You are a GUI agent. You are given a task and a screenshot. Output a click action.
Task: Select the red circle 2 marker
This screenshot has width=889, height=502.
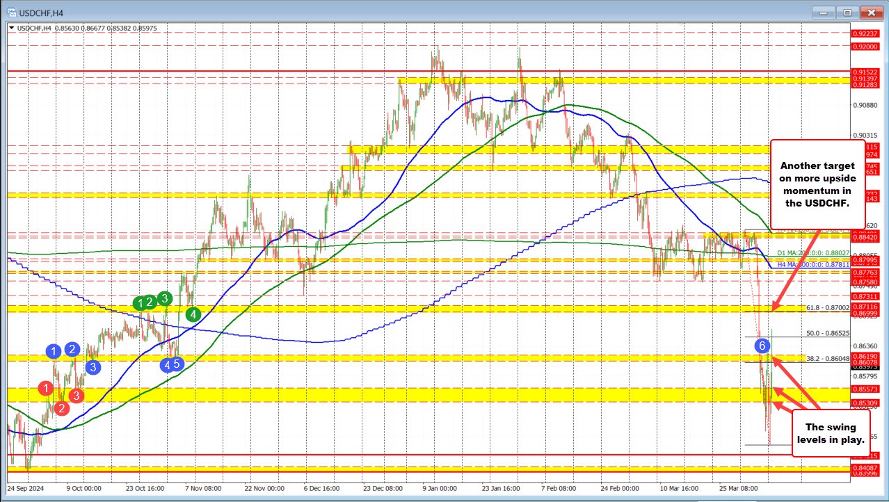[x=62, y=407]
